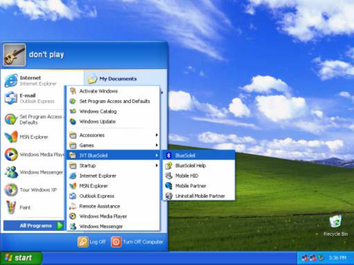This screenshot has width=354, height=265.
Task: Click the Mobile HID icon
Action: point(169,175)
